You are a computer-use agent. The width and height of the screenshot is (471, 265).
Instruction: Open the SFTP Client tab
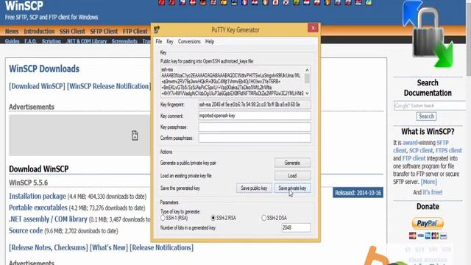pyautogui.click(x=104, y=31)
